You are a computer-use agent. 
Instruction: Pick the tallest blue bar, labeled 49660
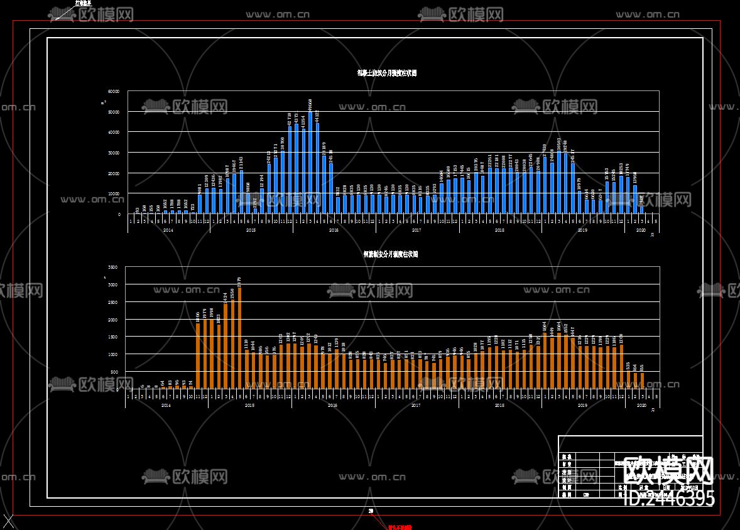coord(310,163)
